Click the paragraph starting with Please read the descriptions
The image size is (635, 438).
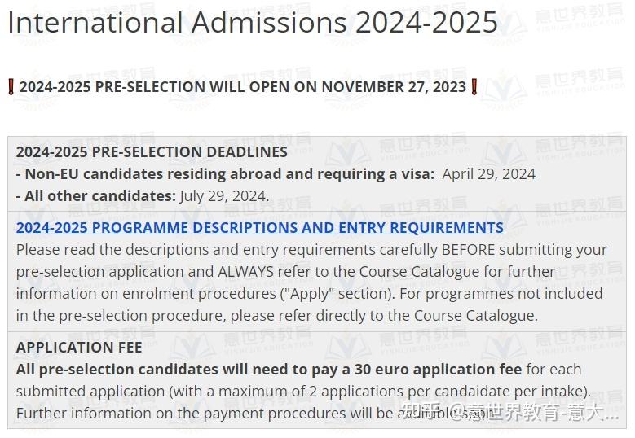tap(310, 283)
